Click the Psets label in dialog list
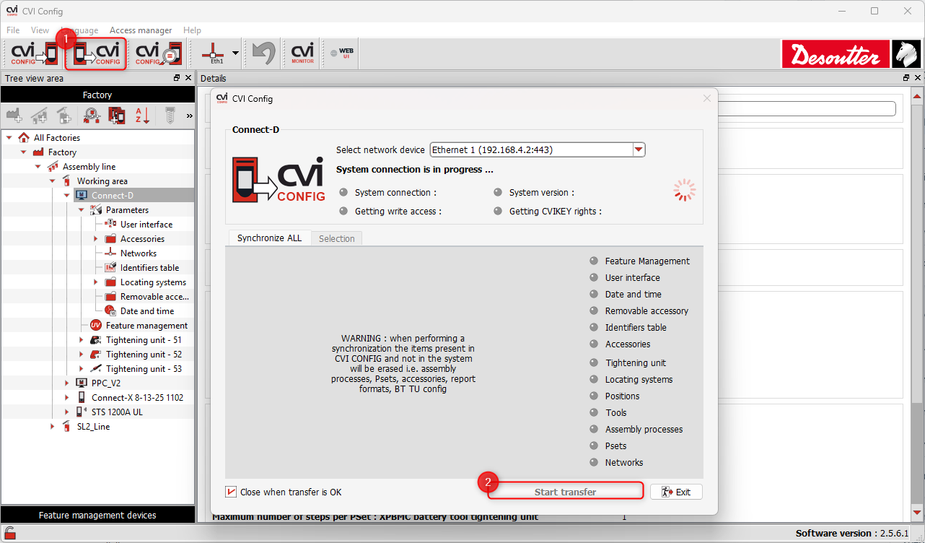 coord(615,446)
